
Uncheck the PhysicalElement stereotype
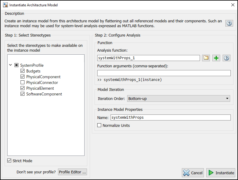click(x=22, y=88)
